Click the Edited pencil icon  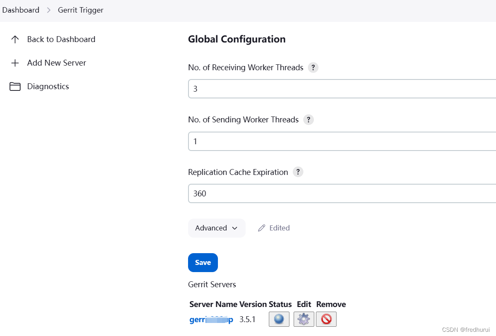[x=262, y=228]
